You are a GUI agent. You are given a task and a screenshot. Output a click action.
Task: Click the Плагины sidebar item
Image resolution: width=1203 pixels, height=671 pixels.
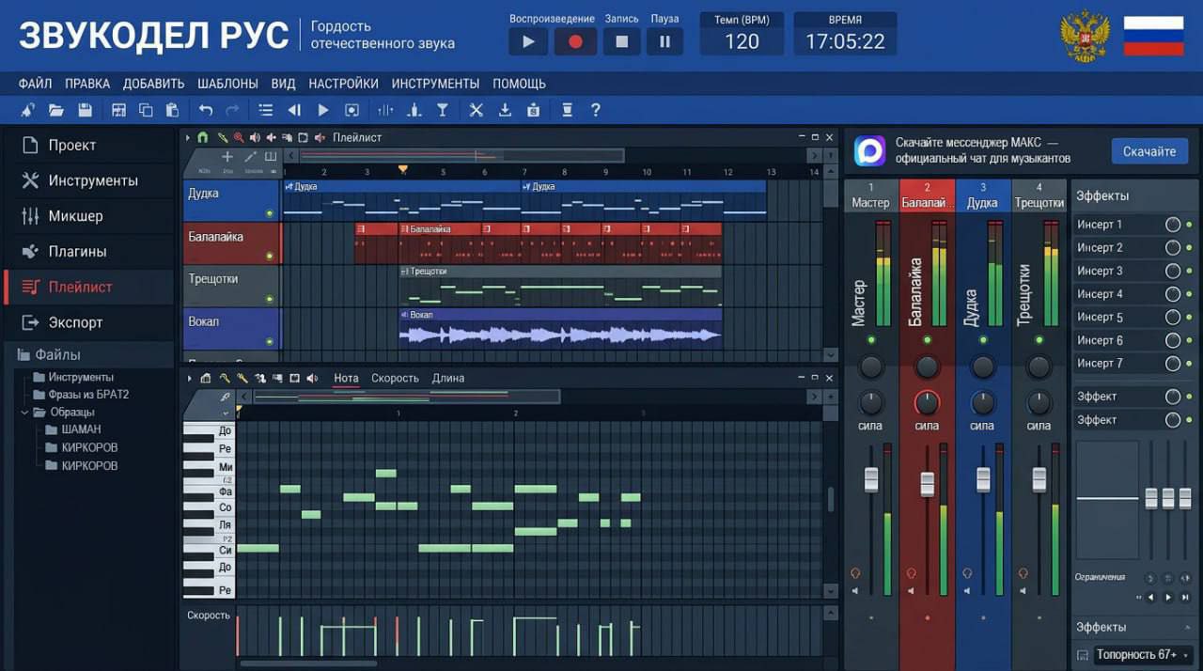pos(77,252)
